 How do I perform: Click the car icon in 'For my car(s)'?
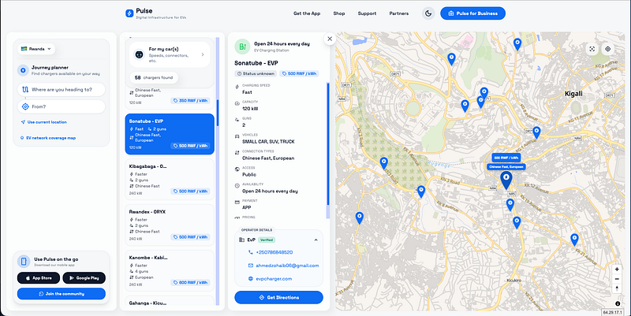point(140,54)
